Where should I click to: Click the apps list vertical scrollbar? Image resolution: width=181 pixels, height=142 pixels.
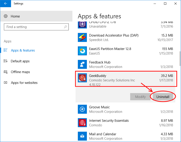click(x=180, y=59)
